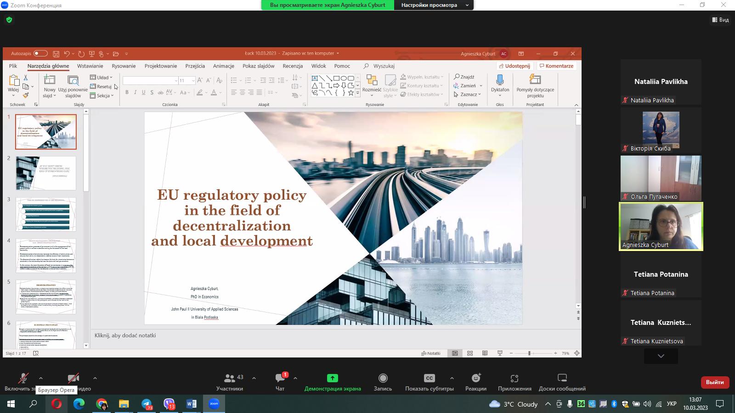The image size is (735, 413).
Task: Expand the arrow next to Показать субтитры
Action: pyautogui.click(x=452, y=379)
